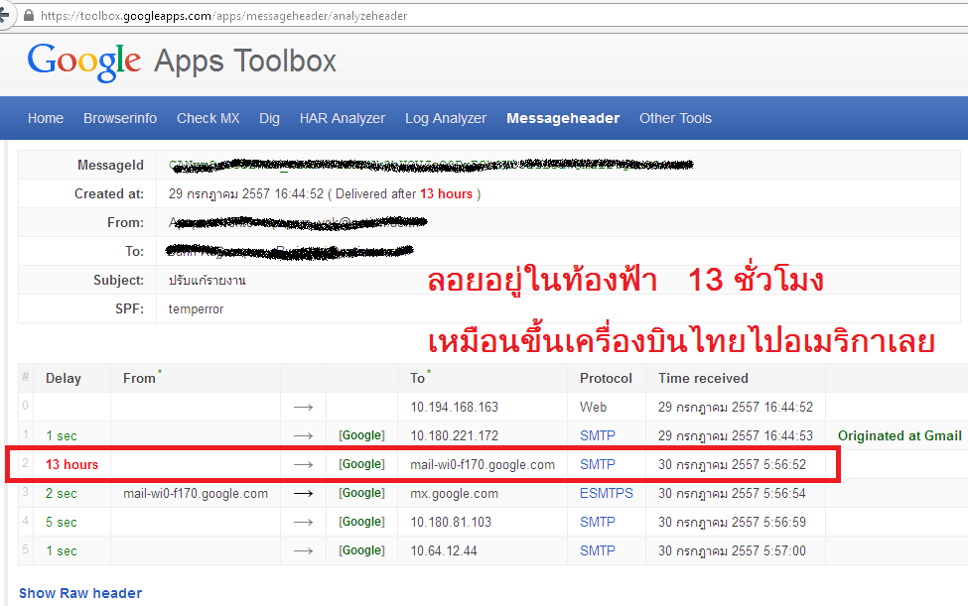Click the Show Raw header link
This screenshot has height=606, width=968.
[80, 593]
